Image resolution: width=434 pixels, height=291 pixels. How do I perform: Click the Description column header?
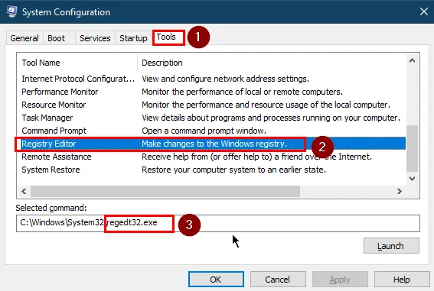point(271,63)
